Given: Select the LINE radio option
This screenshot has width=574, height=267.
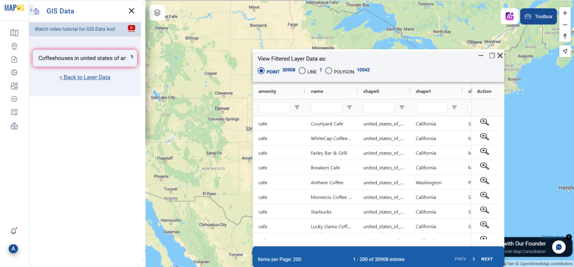Looking at the screenshot, I should [x=302, y=71].
